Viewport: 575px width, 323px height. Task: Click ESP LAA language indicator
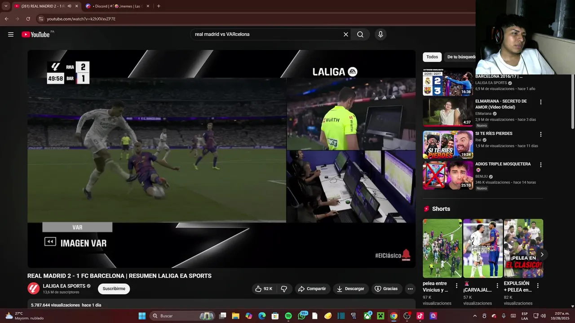pyautogui.click(x=525, y=316)
